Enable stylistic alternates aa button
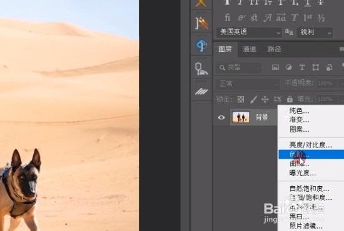Screen dimensions: 344x231 pyautogui.click(x=281, y=17)
